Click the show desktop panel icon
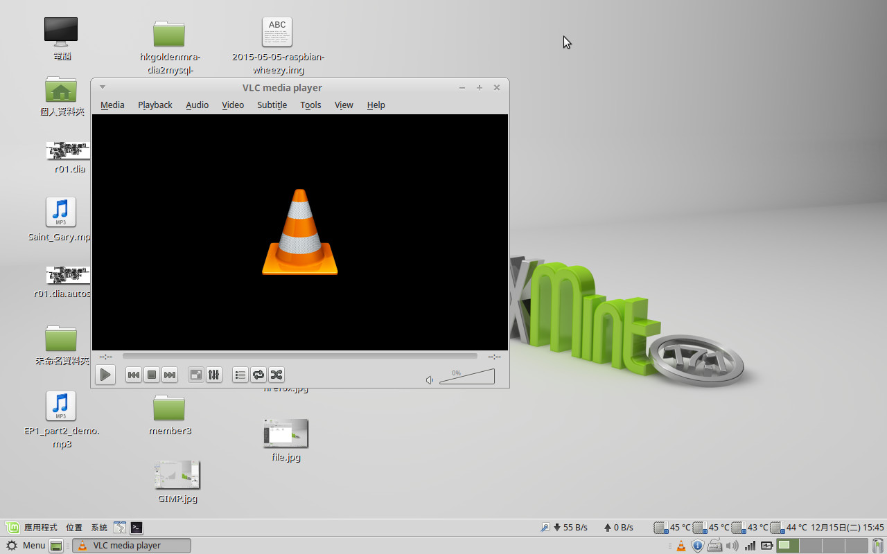This screenshot has width=887, height=554. pyautogui.click(x=57, y=546)
